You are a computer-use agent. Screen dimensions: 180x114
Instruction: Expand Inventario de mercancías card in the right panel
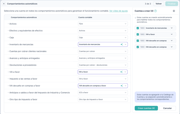pyautogui.click(x=172, y=28)
